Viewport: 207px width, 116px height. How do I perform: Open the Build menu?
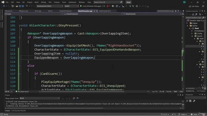click(x=37, y=2)
